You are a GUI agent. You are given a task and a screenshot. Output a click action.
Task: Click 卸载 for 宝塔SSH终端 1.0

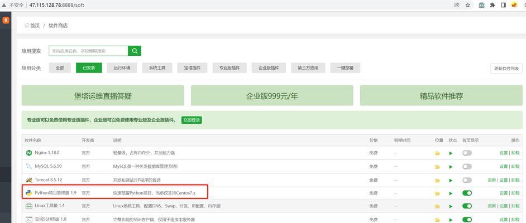[x=515, y=219]
